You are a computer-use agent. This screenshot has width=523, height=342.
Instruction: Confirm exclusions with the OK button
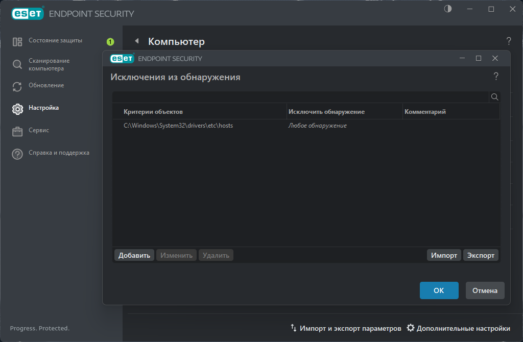(x=439, y=290)
